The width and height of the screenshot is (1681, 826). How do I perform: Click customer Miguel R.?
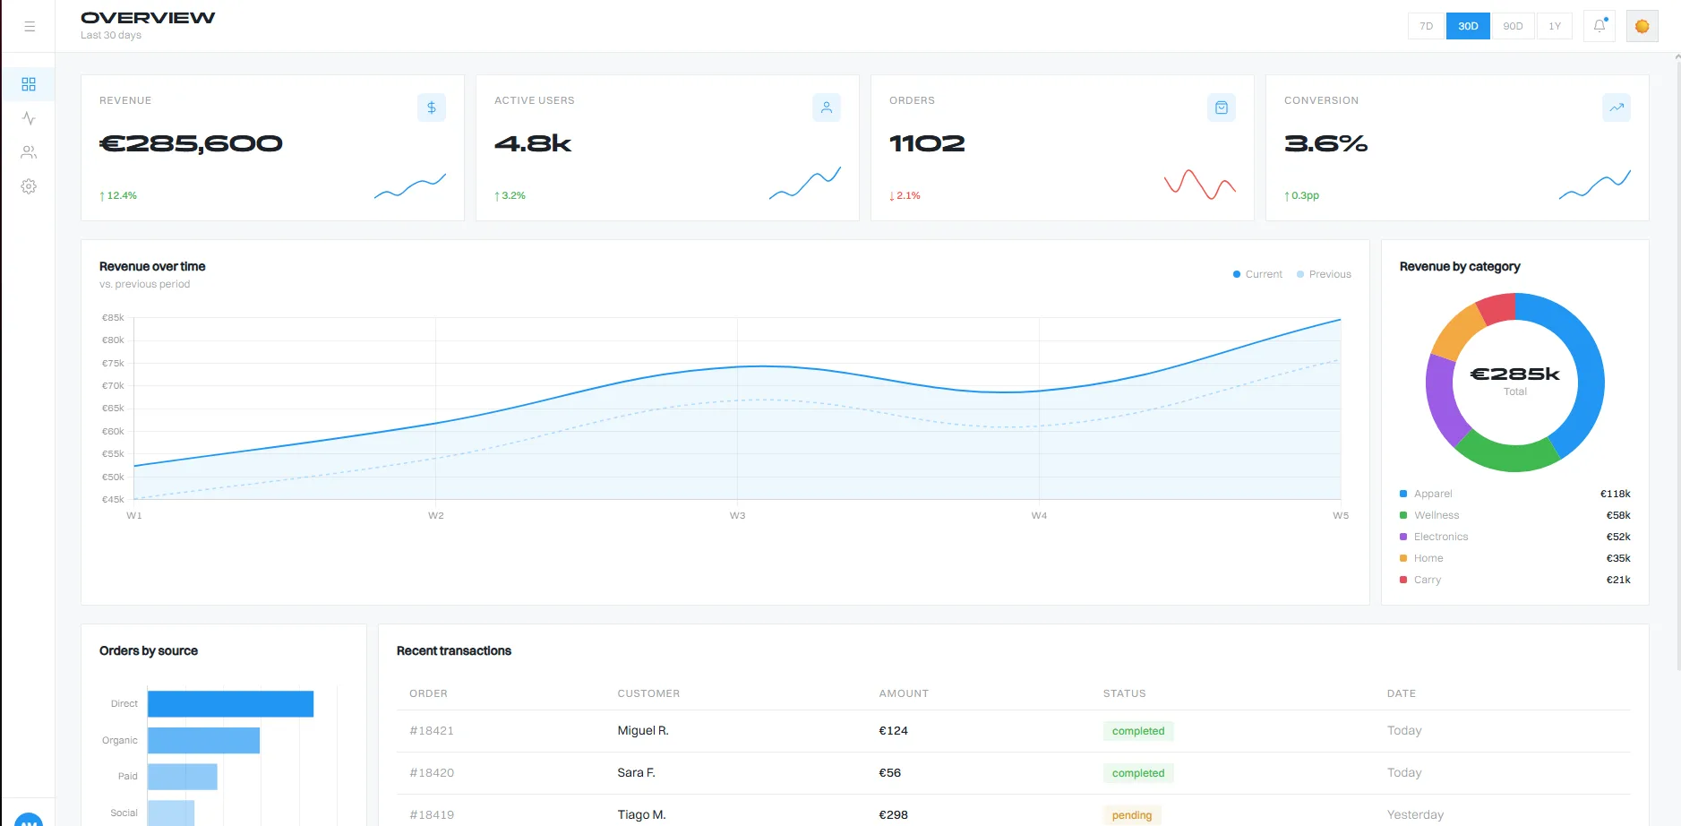(643, 731)
